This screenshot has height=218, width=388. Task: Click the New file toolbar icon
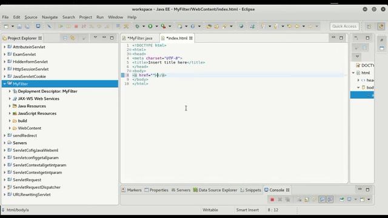(x=6, y=26)
